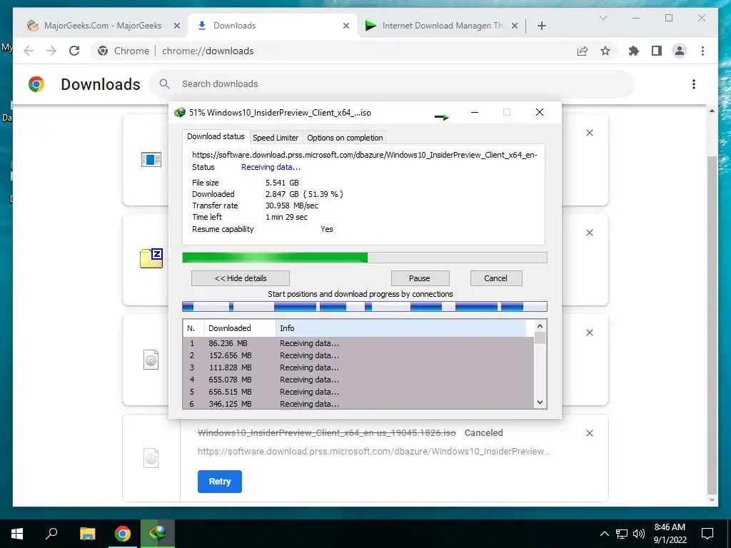The width and height of the screenshot is (731, 548).
Task: Close the MajorGeeks.Com tab
Action: point(177,26)
